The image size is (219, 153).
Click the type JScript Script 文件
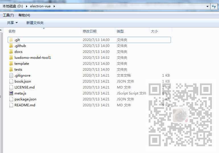(x=131, y=93)
